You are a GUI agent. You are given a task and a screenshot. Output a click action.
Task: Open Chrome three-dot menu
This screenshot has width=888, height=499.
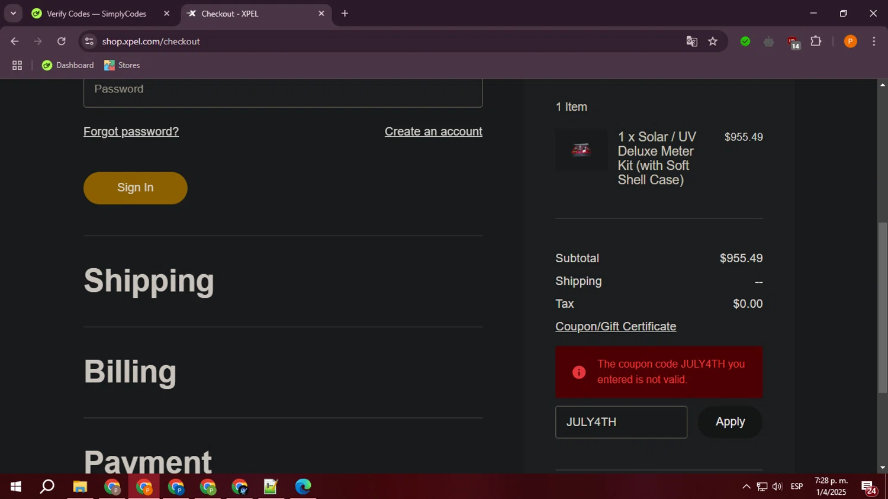tap(874, 41)
